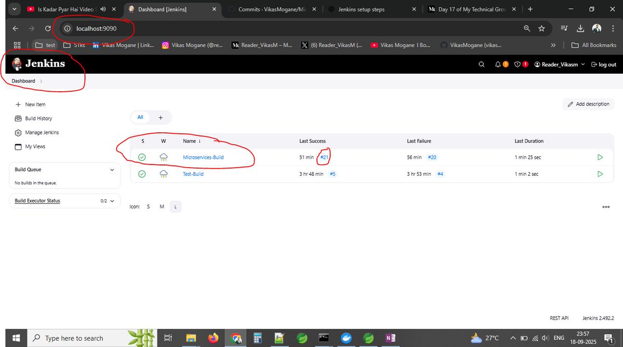Open the tab search dropdown arrow

pos(14,9)
